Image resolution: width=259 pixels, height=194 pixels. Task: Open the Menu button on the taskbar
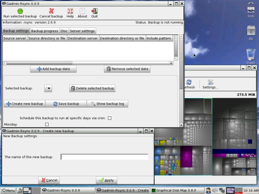pos(8,190)
